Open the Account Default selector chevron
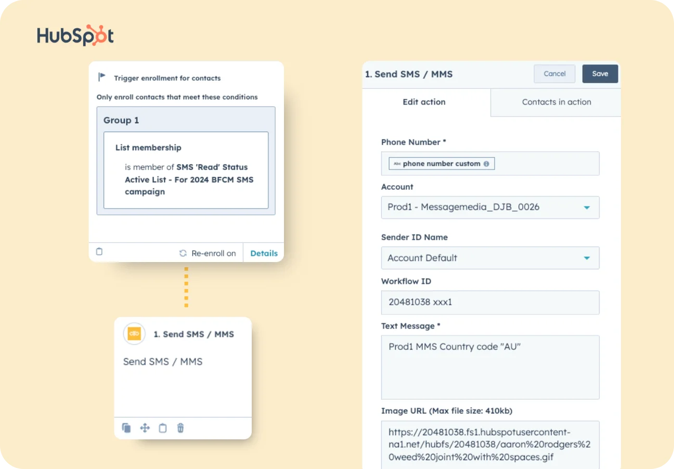Viewport: 674px width, 469px height. coord(588,257)
